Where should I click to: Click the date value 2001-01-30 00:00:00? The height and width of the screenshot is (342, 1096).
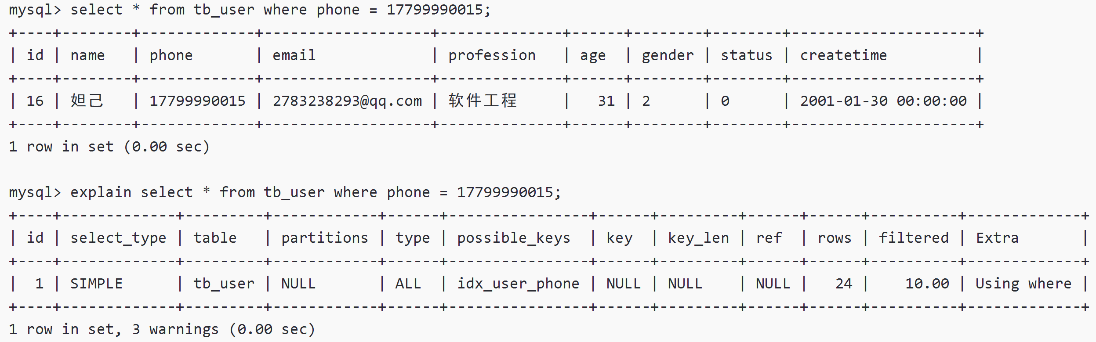click(883, 101)
